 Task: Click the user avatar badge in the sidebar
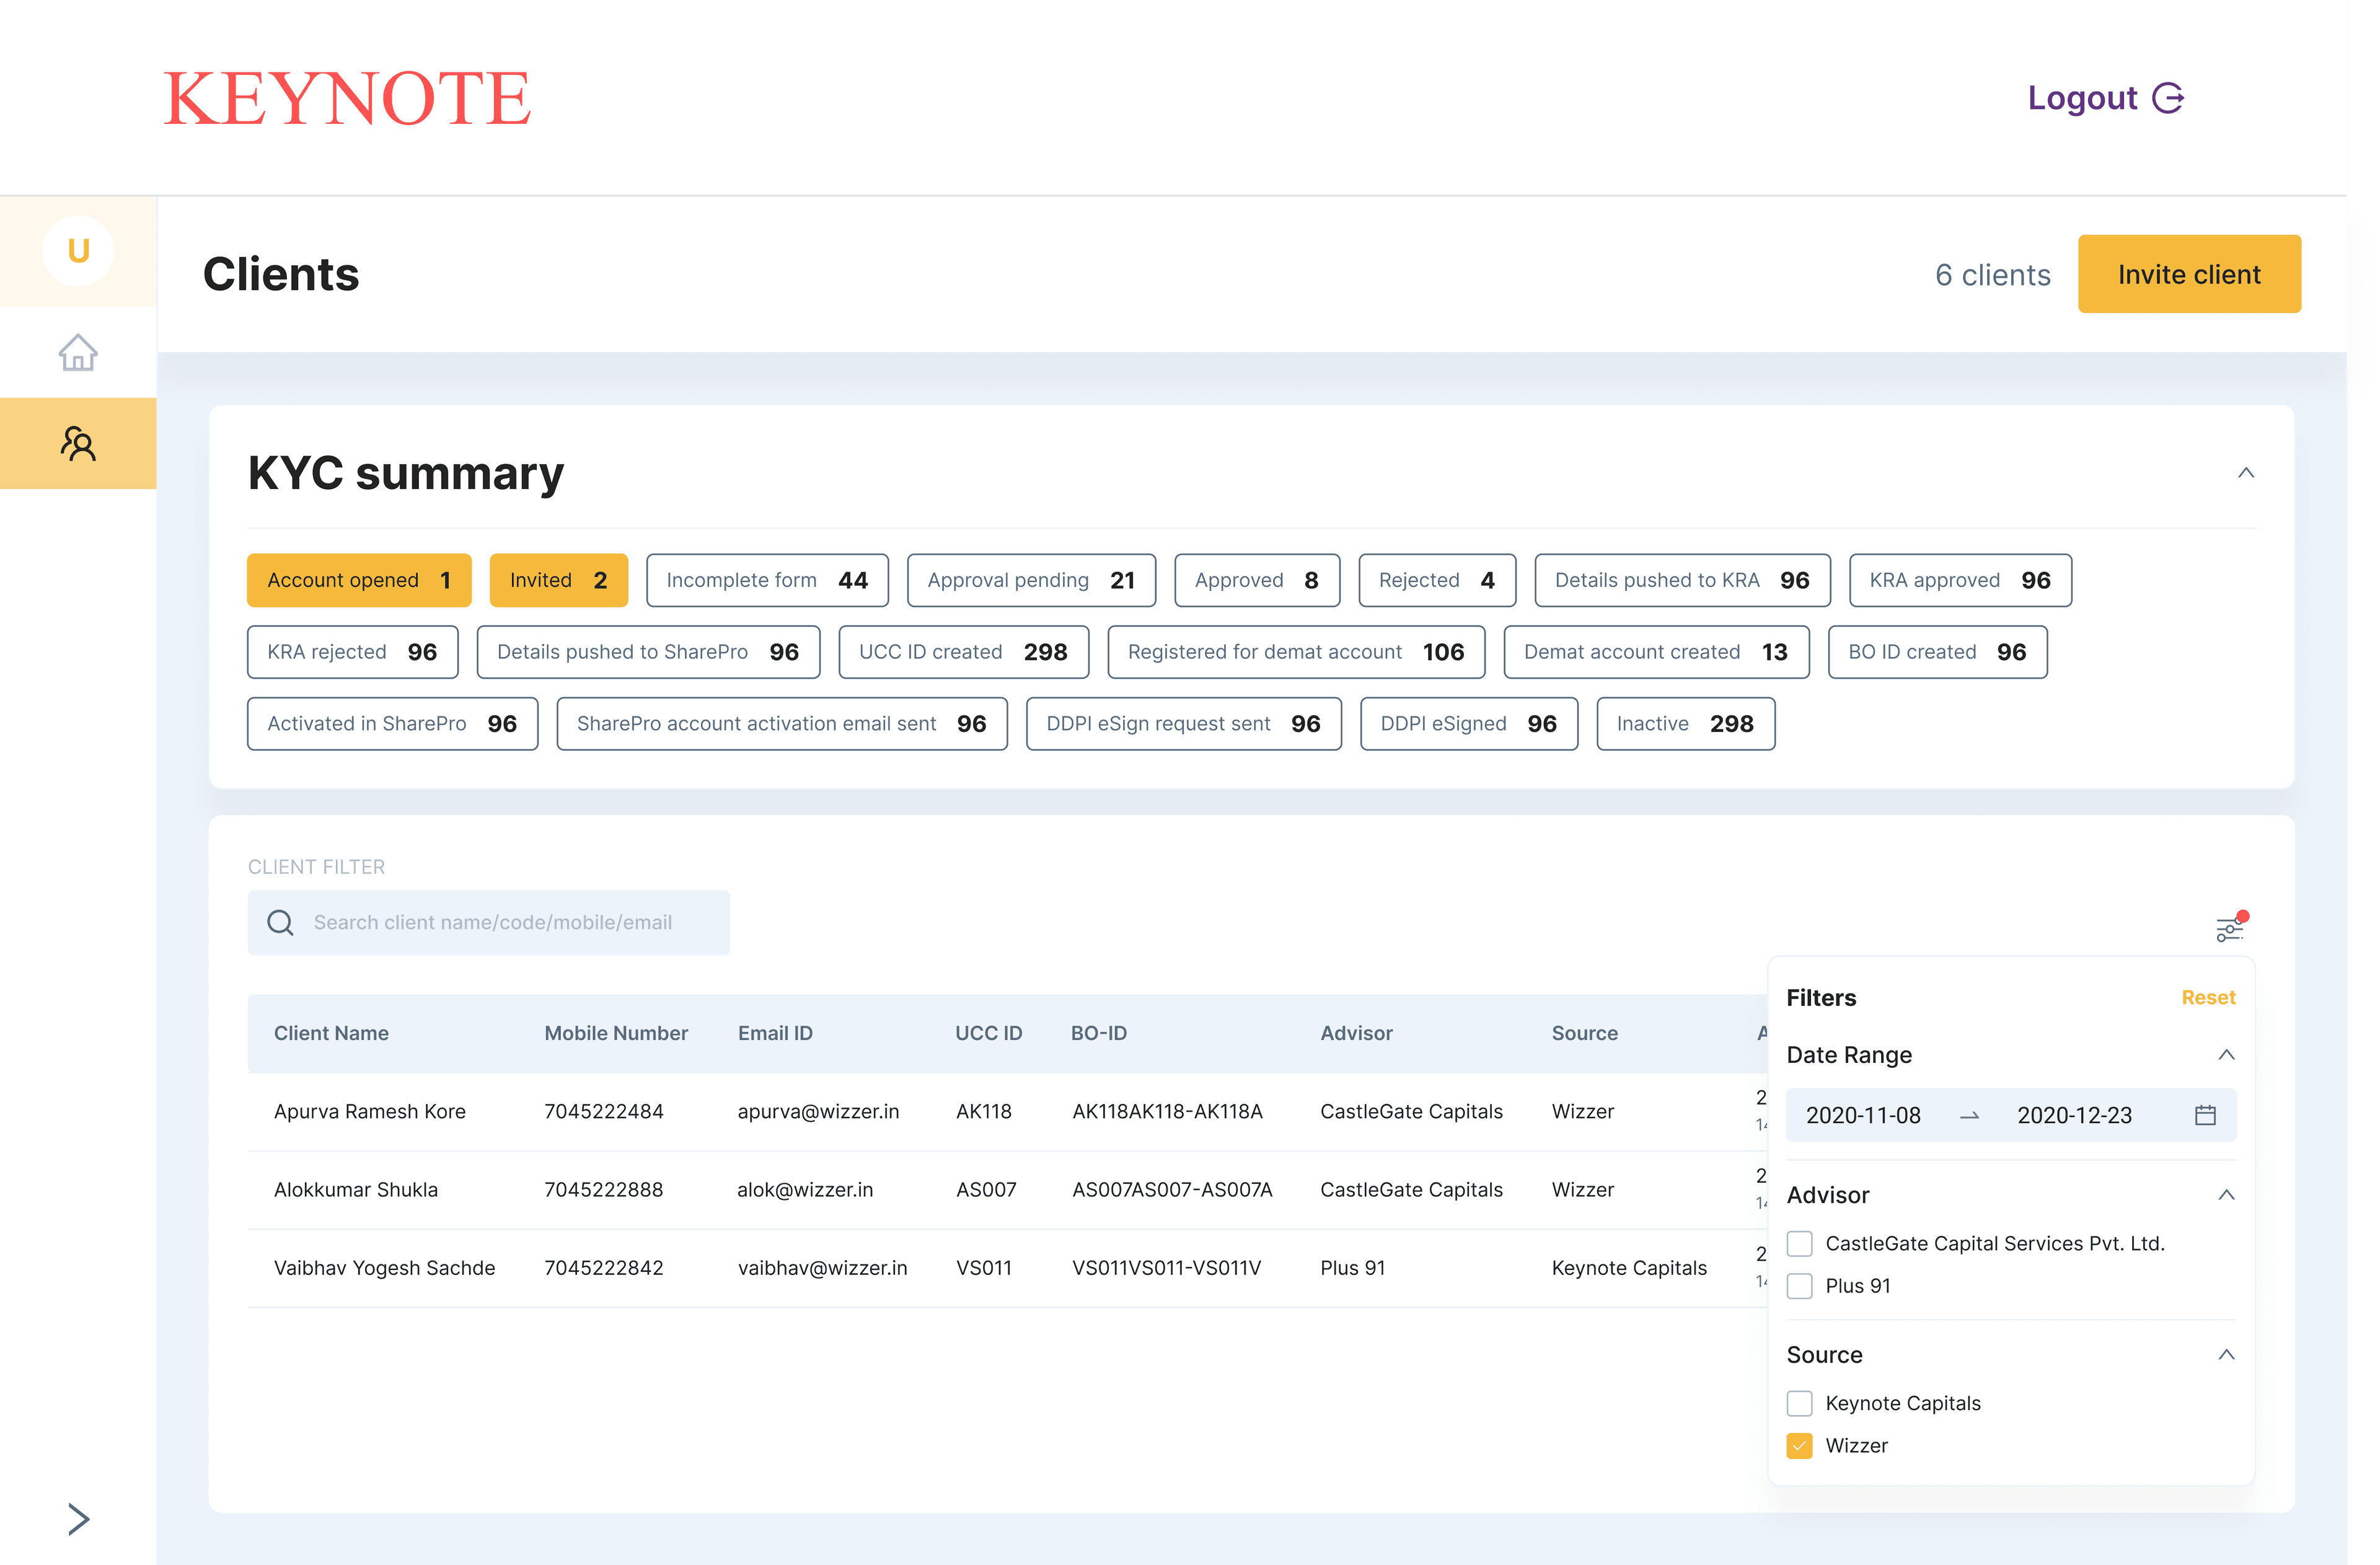78,251
